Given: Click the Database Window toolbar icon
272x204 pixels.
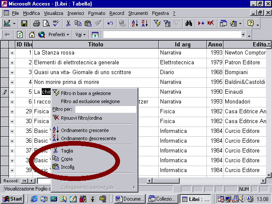Looking at the screenshot, I should pyautogui.click(x=223, y=23).
